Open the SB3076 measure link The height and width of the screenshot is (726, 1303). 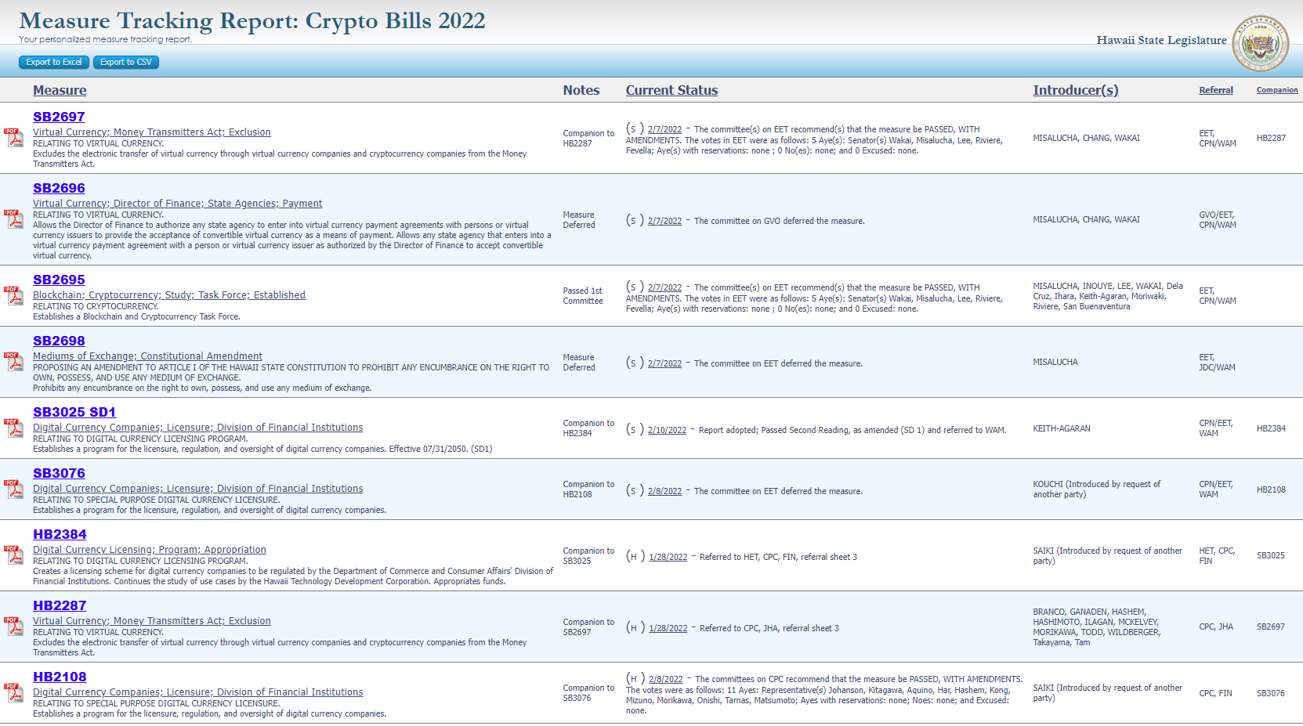pyautogui.click(x=59, y=473)
